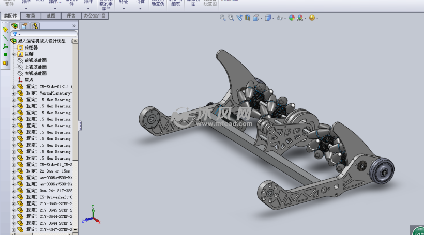Switch to the 草图 tab
Image resolution: width=424 pixels, height=235 pixels.
[51, 16]
